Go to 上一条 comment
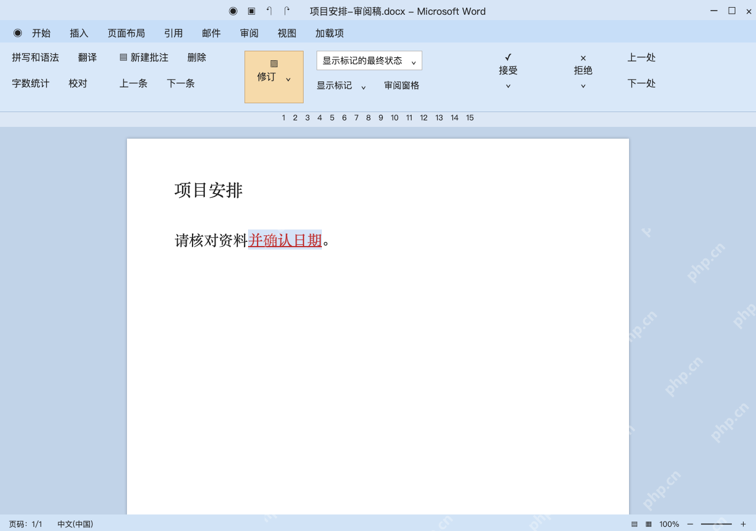Screen dimensions: 756x531 coord(133,83)
